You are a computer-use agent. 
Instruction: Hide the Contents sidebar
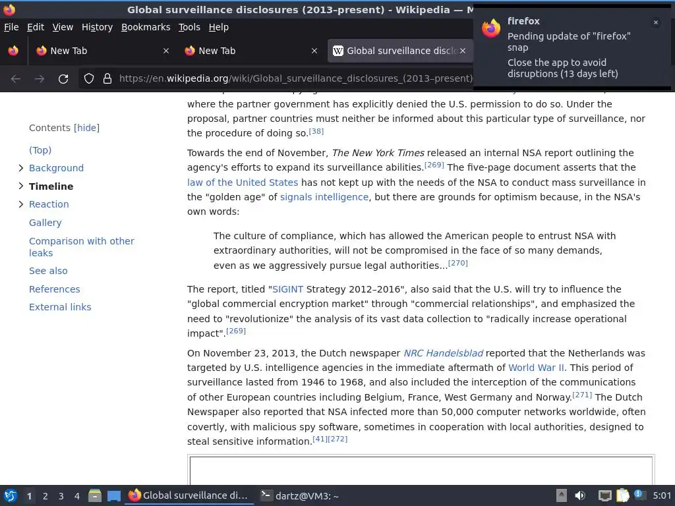[x=86, y=128]
